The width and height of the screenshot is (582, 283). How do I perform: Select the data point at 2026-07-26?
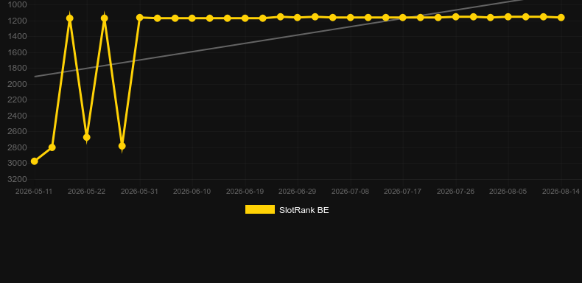pyautogui.click(x=455, y=17)
